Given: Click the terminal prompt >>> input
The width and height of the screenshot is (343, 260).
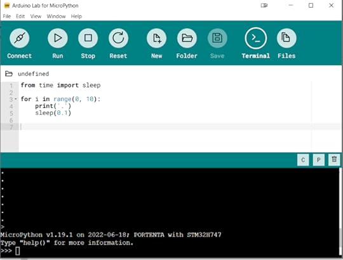Looking at the screenshot, I should (18, 251).
